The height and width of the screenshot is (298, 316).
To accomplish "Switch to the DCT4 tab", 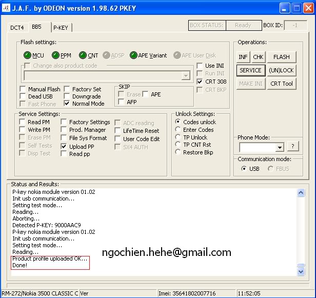I will point(17,28).
